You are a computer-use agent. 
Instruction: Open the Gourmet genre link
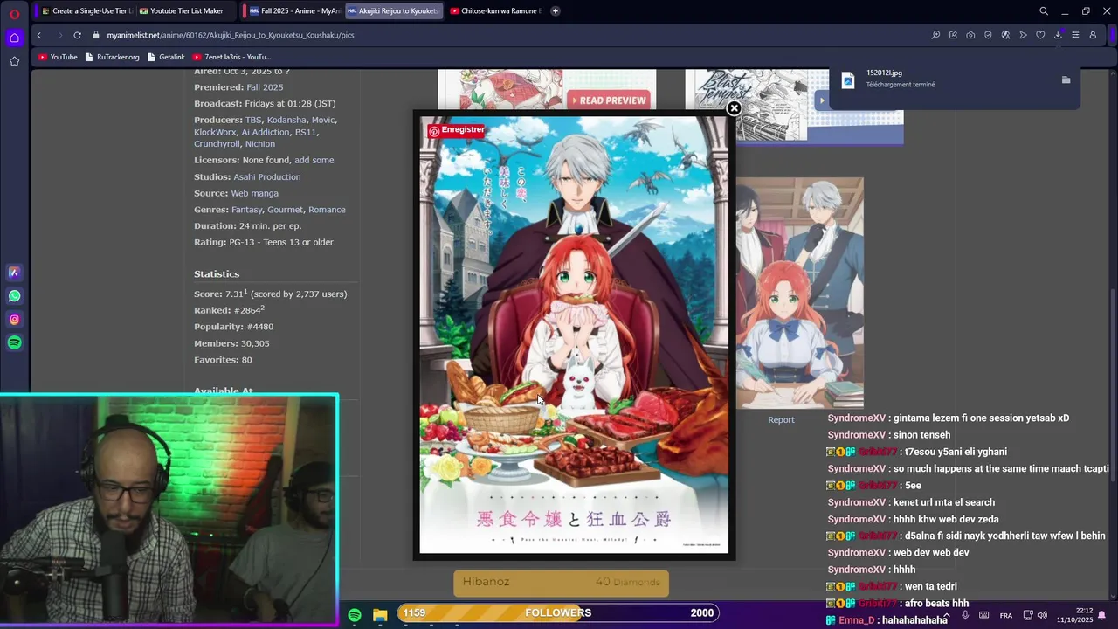point(286,210)
